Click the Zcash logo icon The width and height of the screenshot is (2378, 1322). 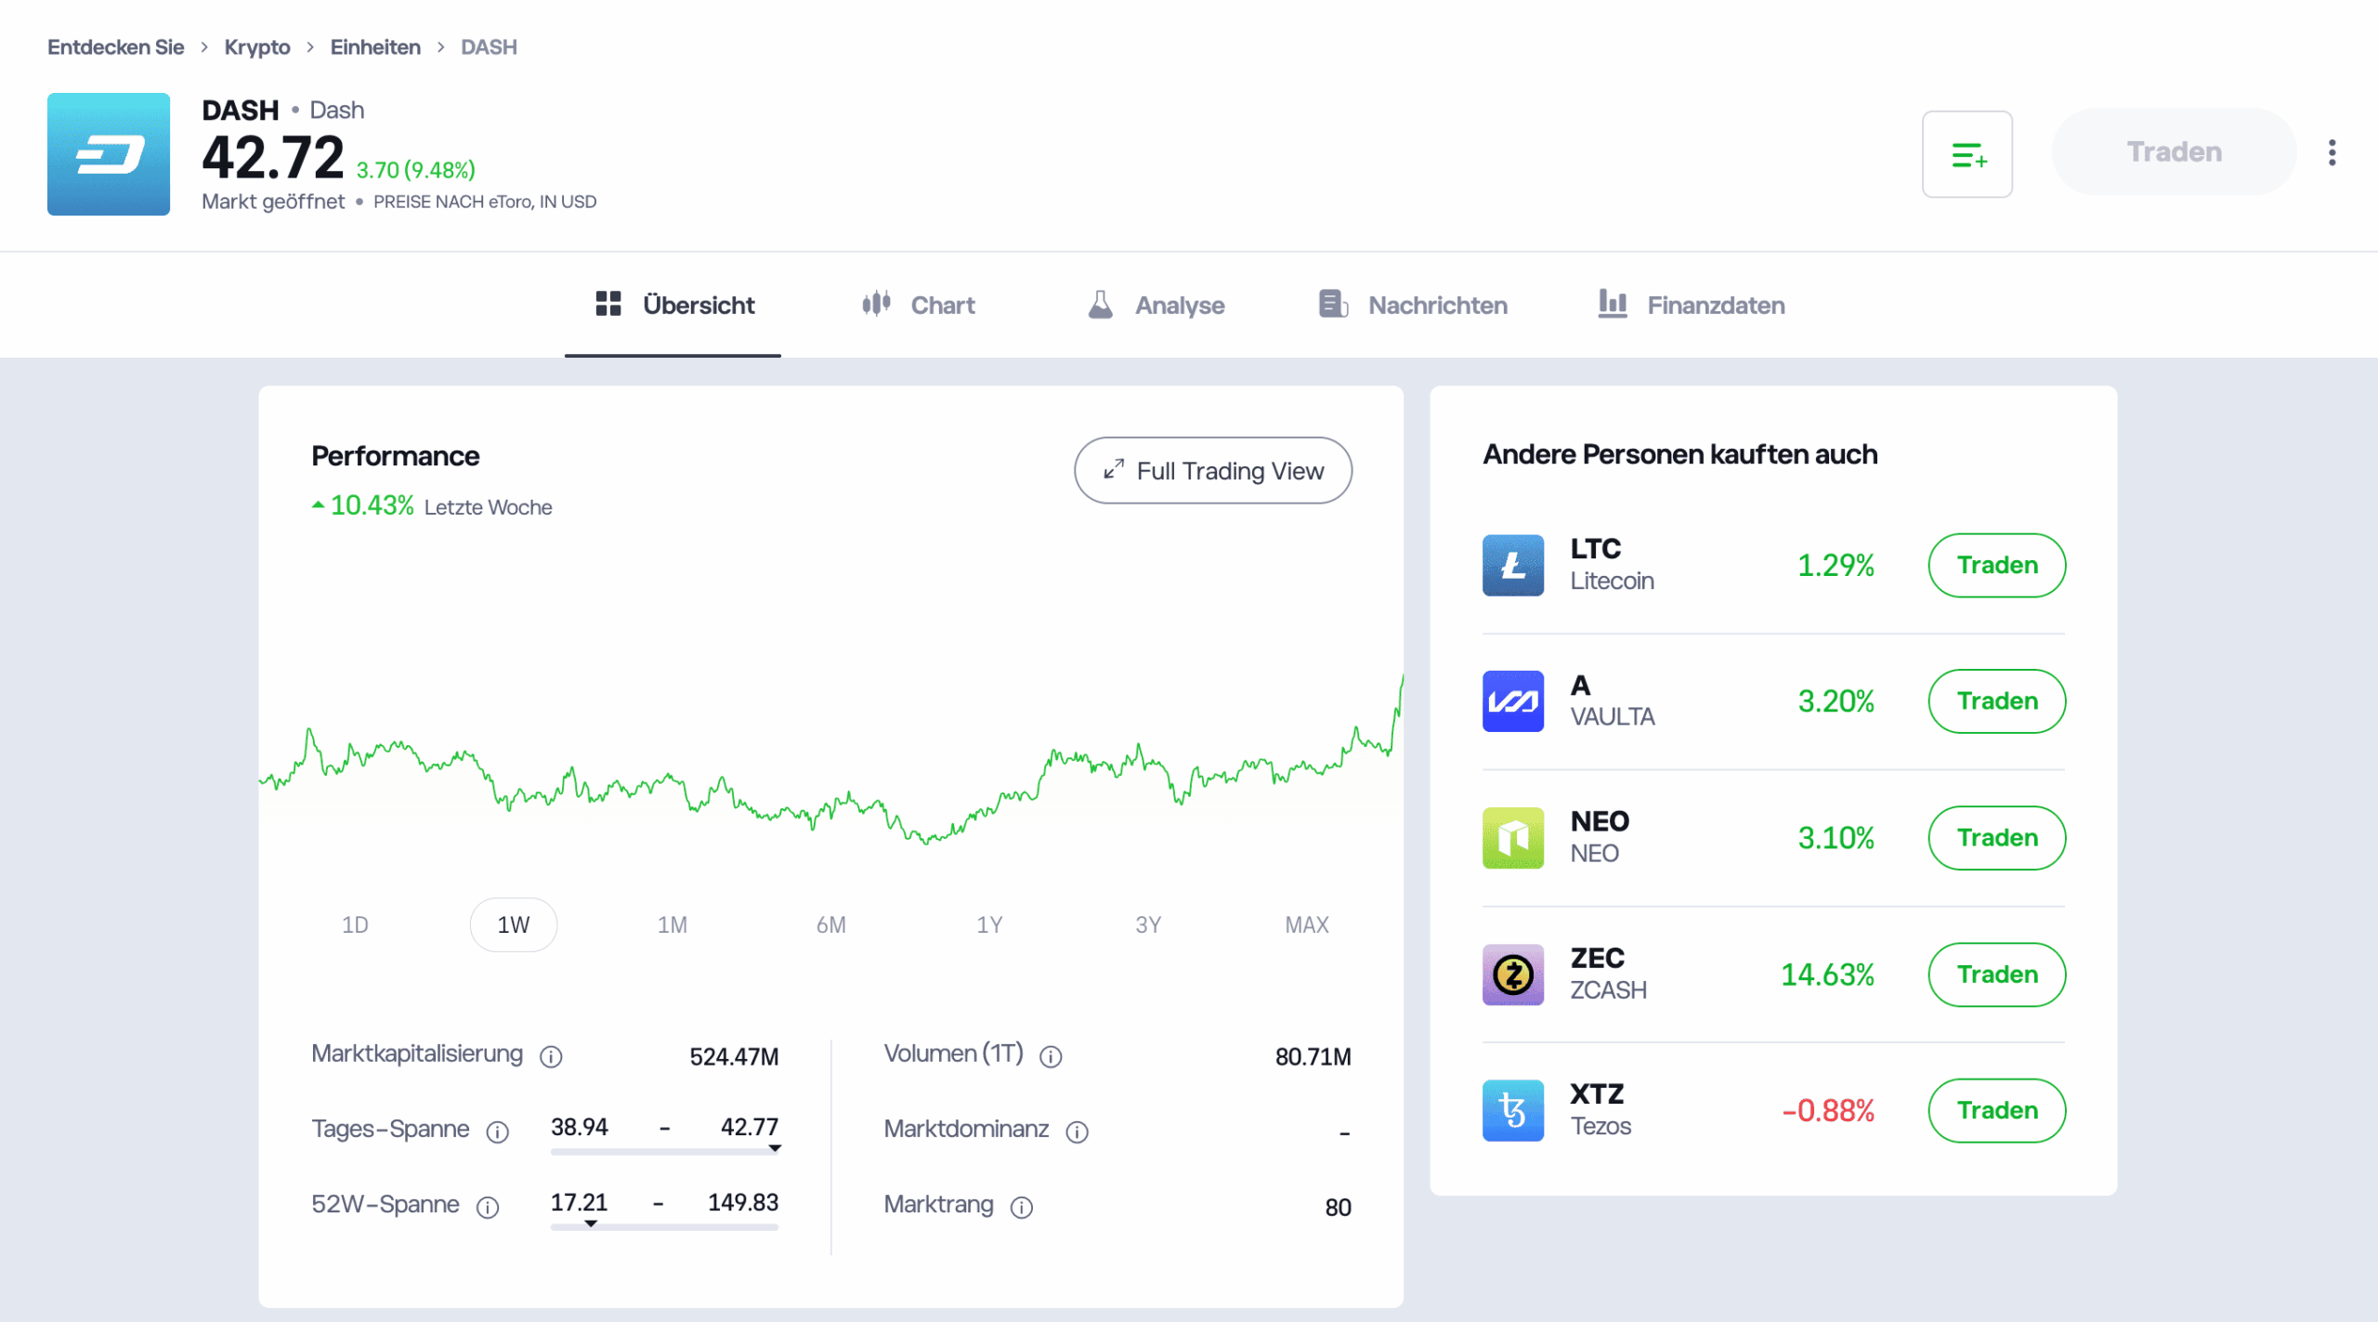coord(1512,975)
